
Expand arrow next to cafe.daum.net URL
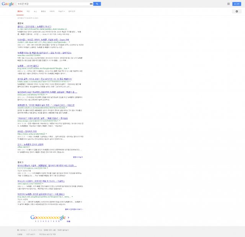coord(69,42)
